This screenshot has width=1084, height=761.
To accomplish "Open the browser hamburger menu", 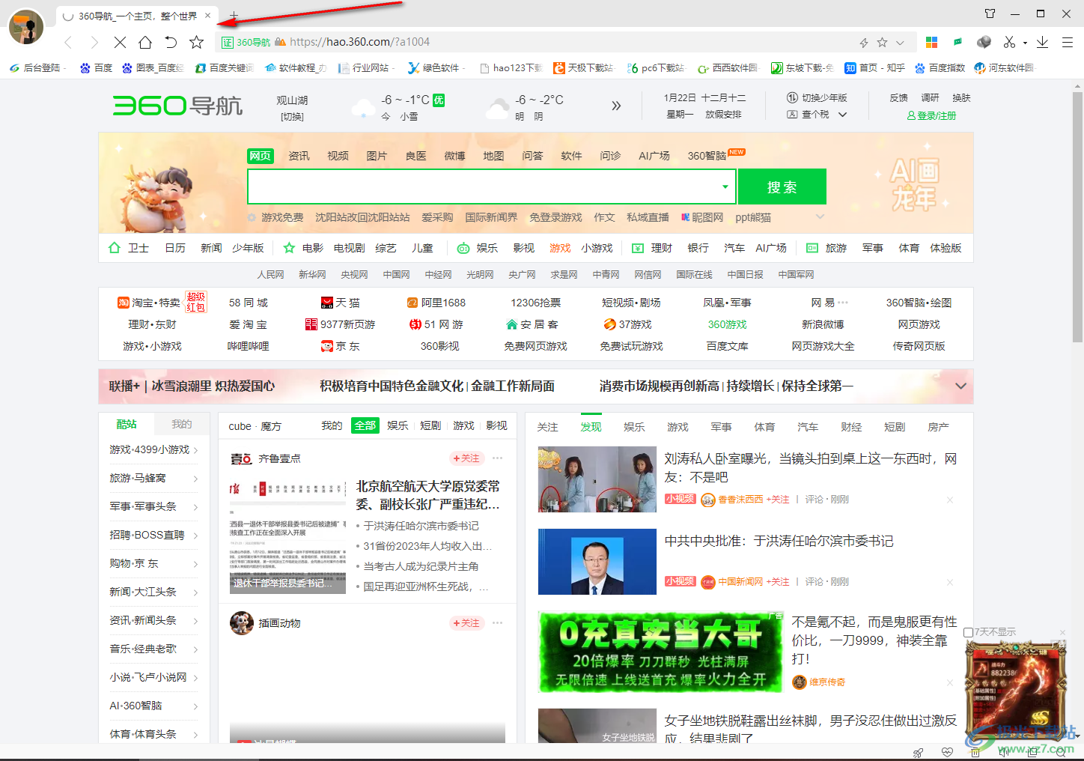I will click(1068, 42).
